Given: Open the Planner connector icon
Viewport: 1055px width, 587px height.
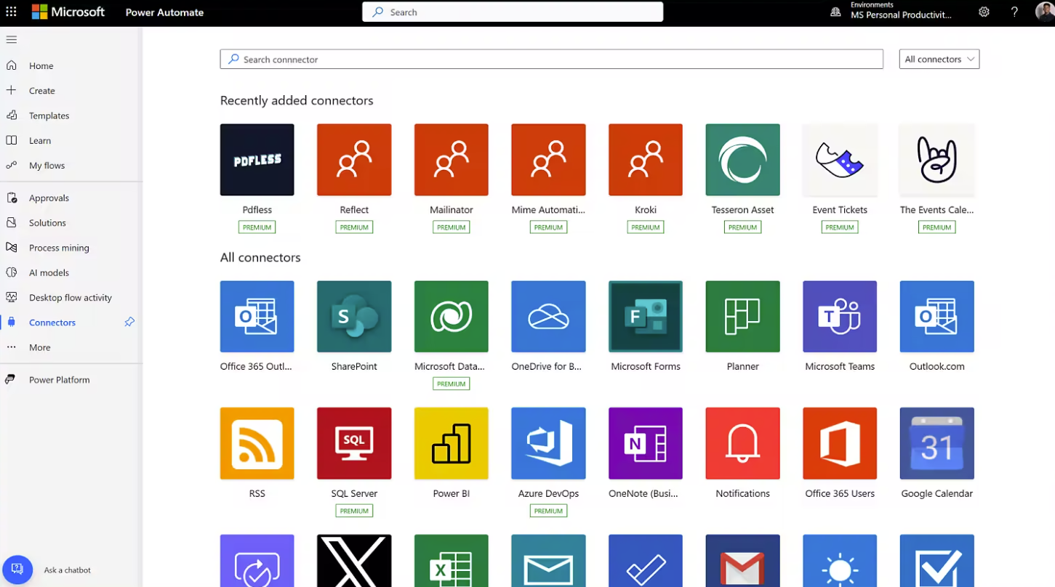Looking at the screenshot, I should coord(742,317).
